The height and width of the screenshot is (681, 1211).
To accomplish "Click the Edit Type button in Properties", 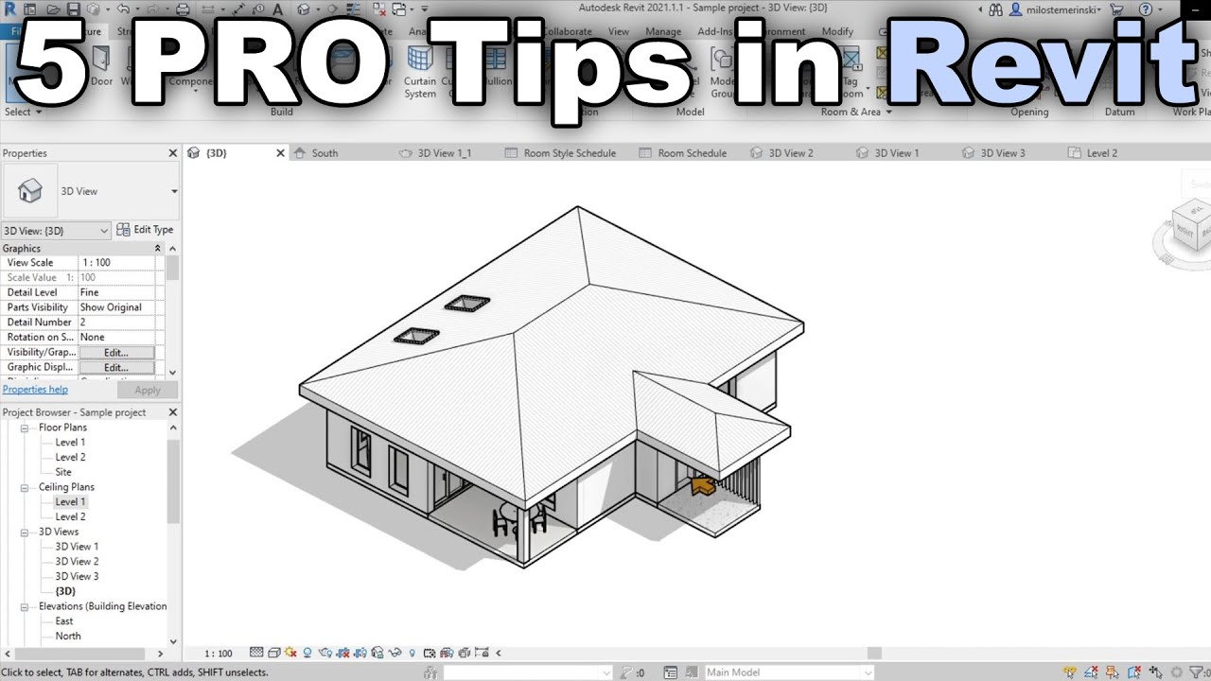I will pos(146,229).
